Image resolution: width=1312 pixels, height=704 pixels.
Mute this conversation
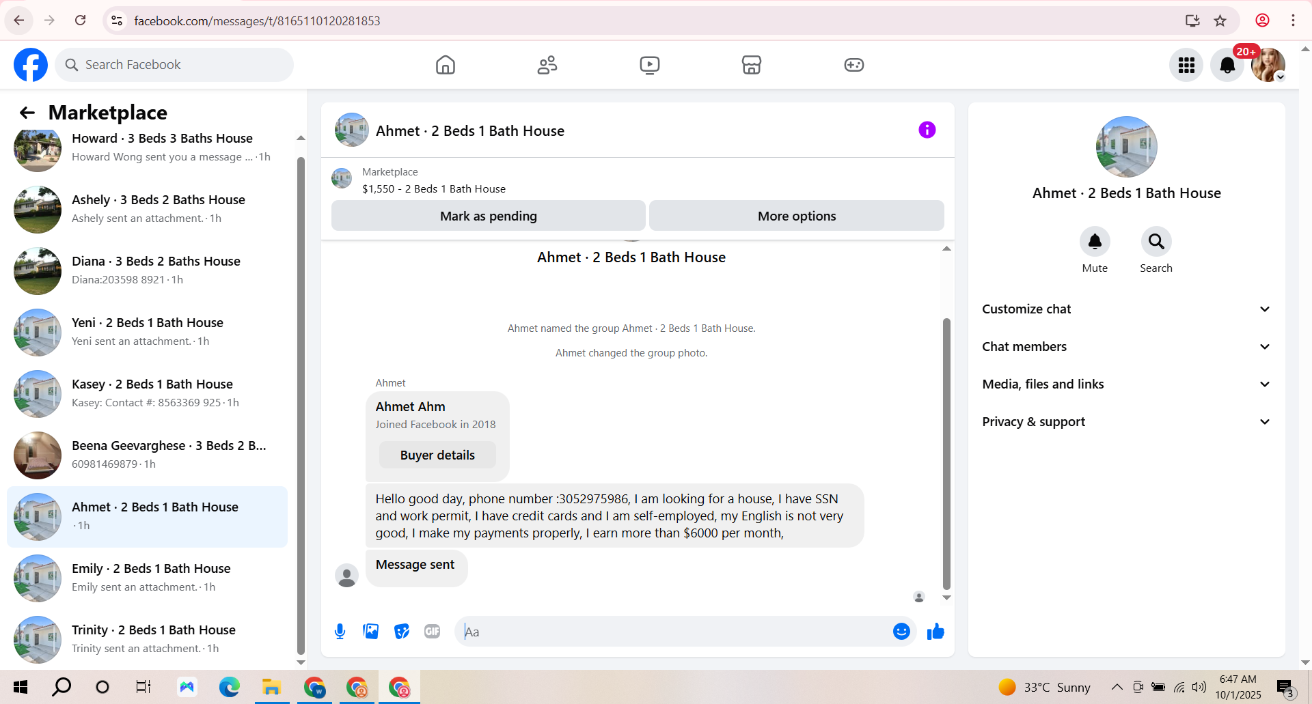click(x=1095, y=242)
